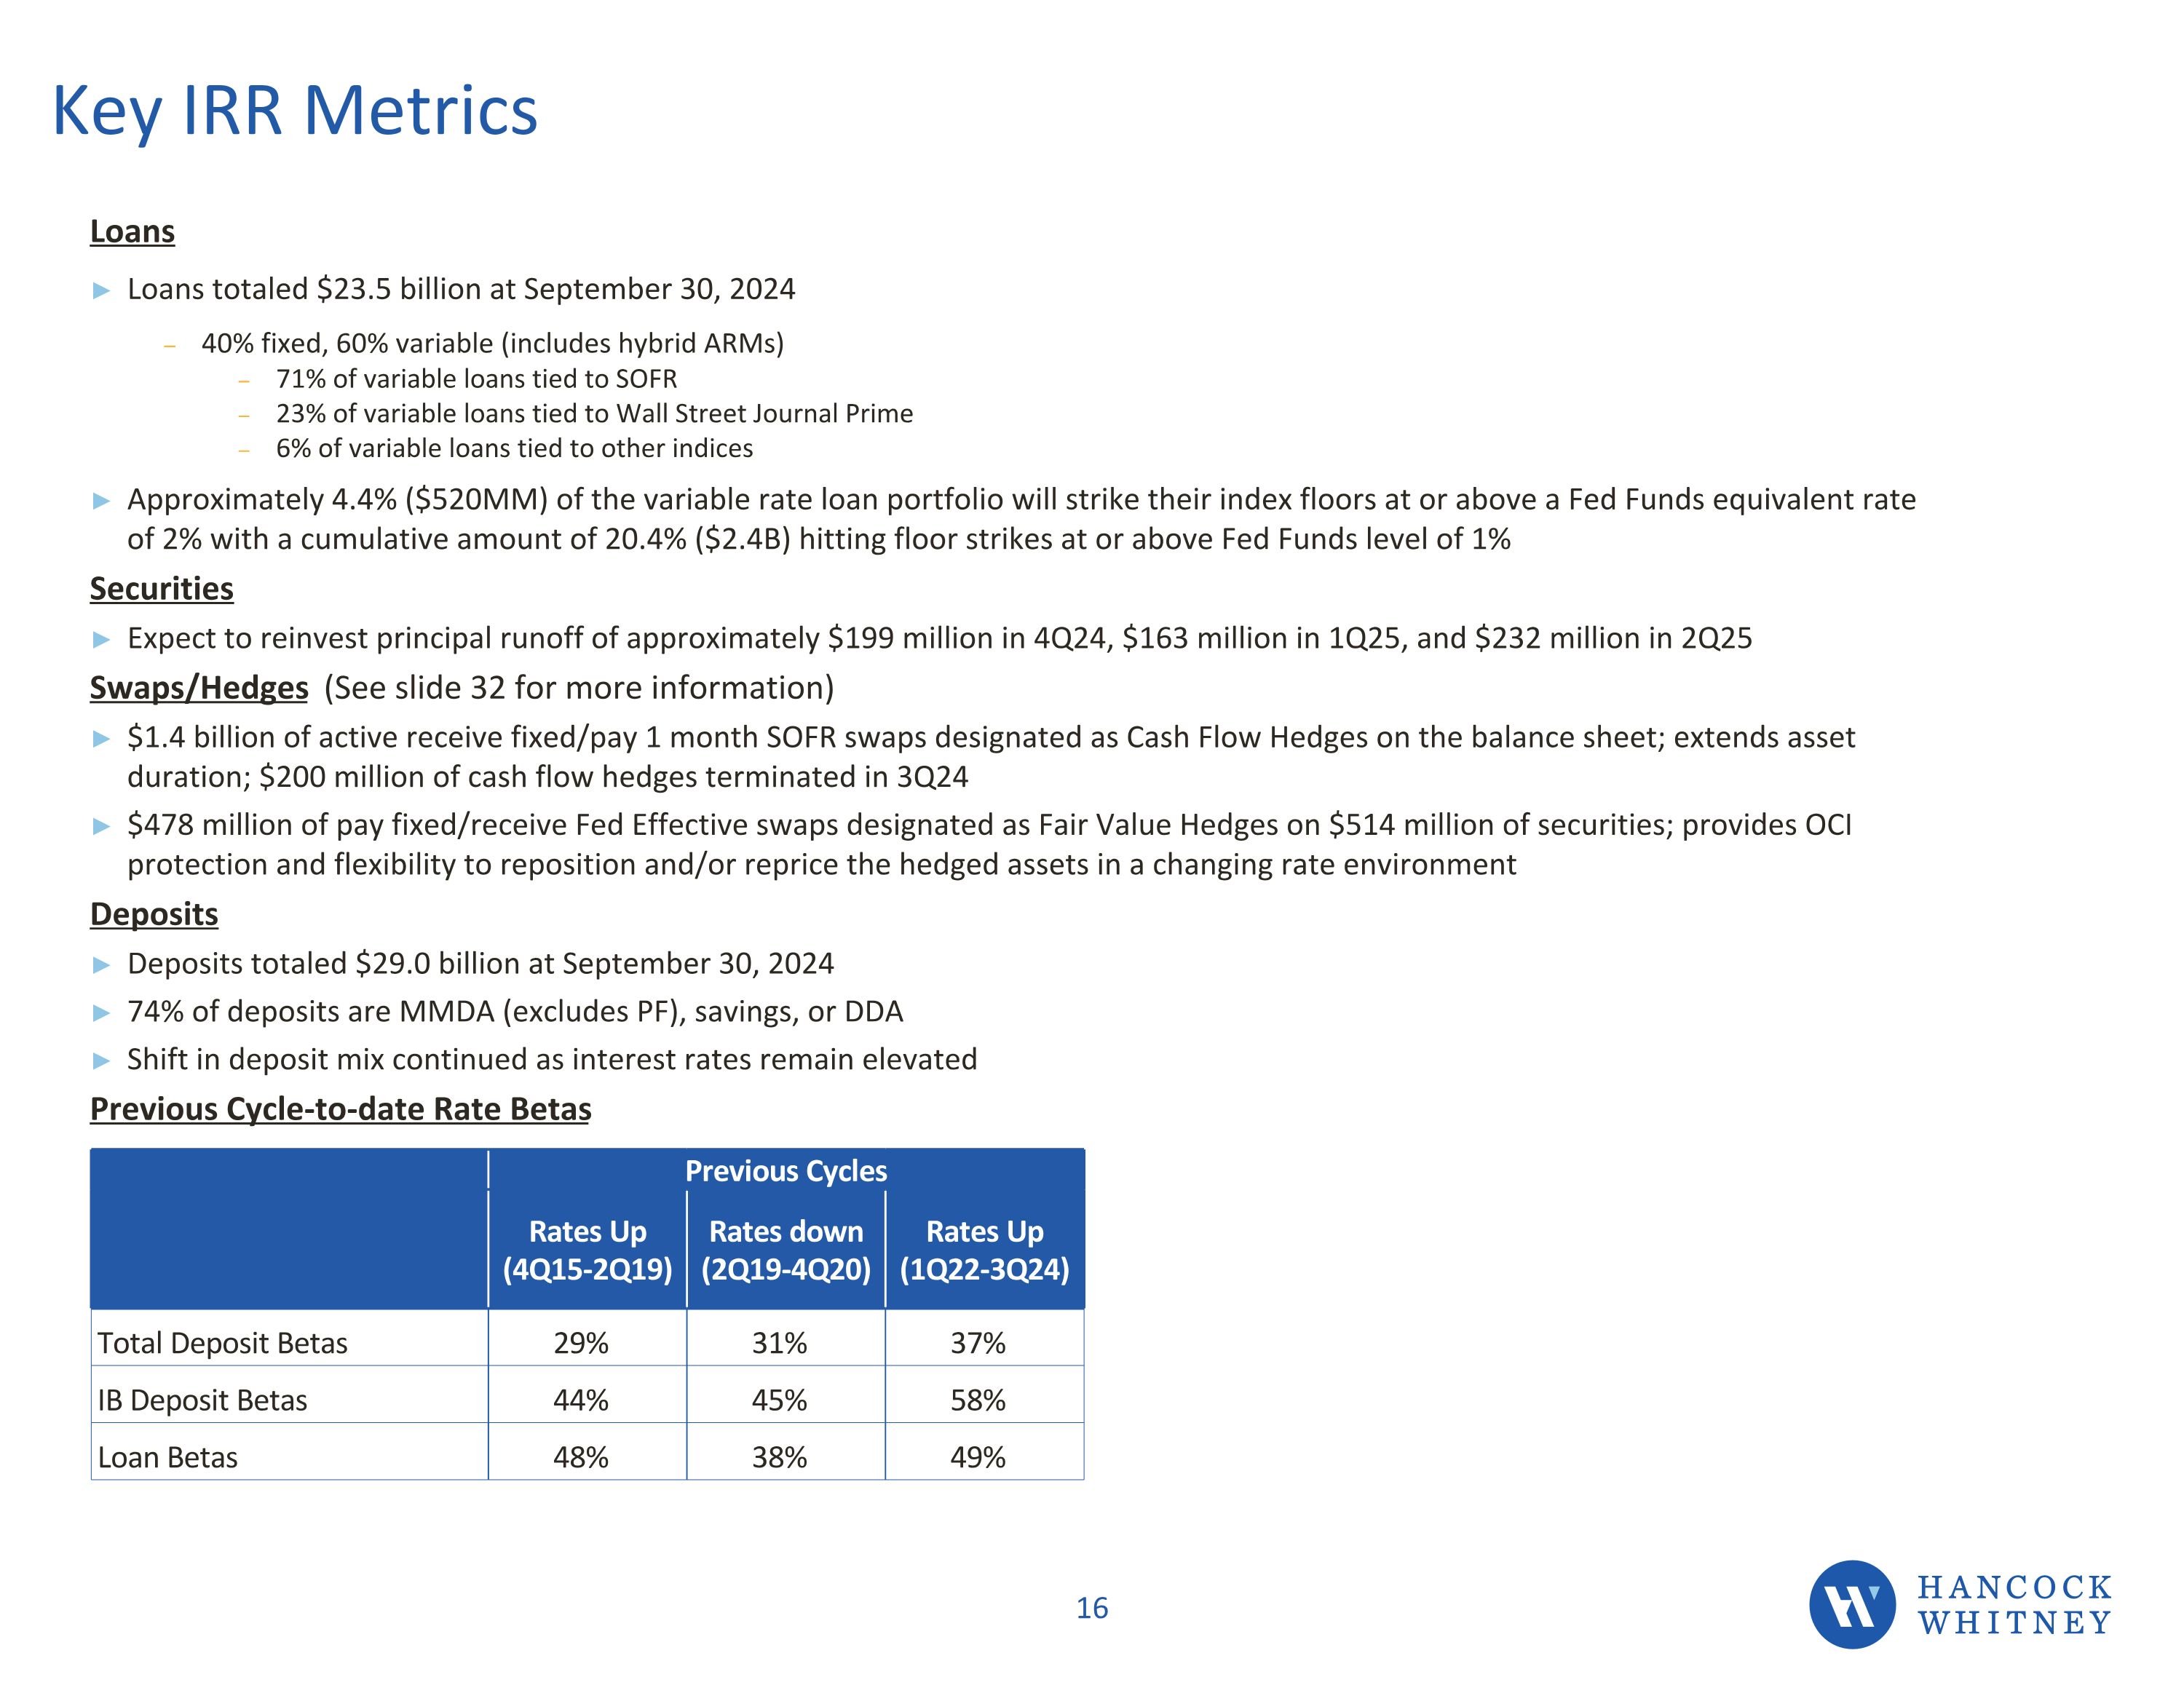Click the Total Deposit Betas row label
The height and width of the screenshot is (1685, 2184).
tap(222, 1343)
